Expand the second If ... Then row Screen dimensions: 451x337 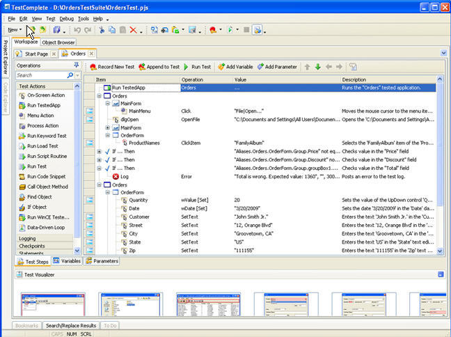[100, 159]
